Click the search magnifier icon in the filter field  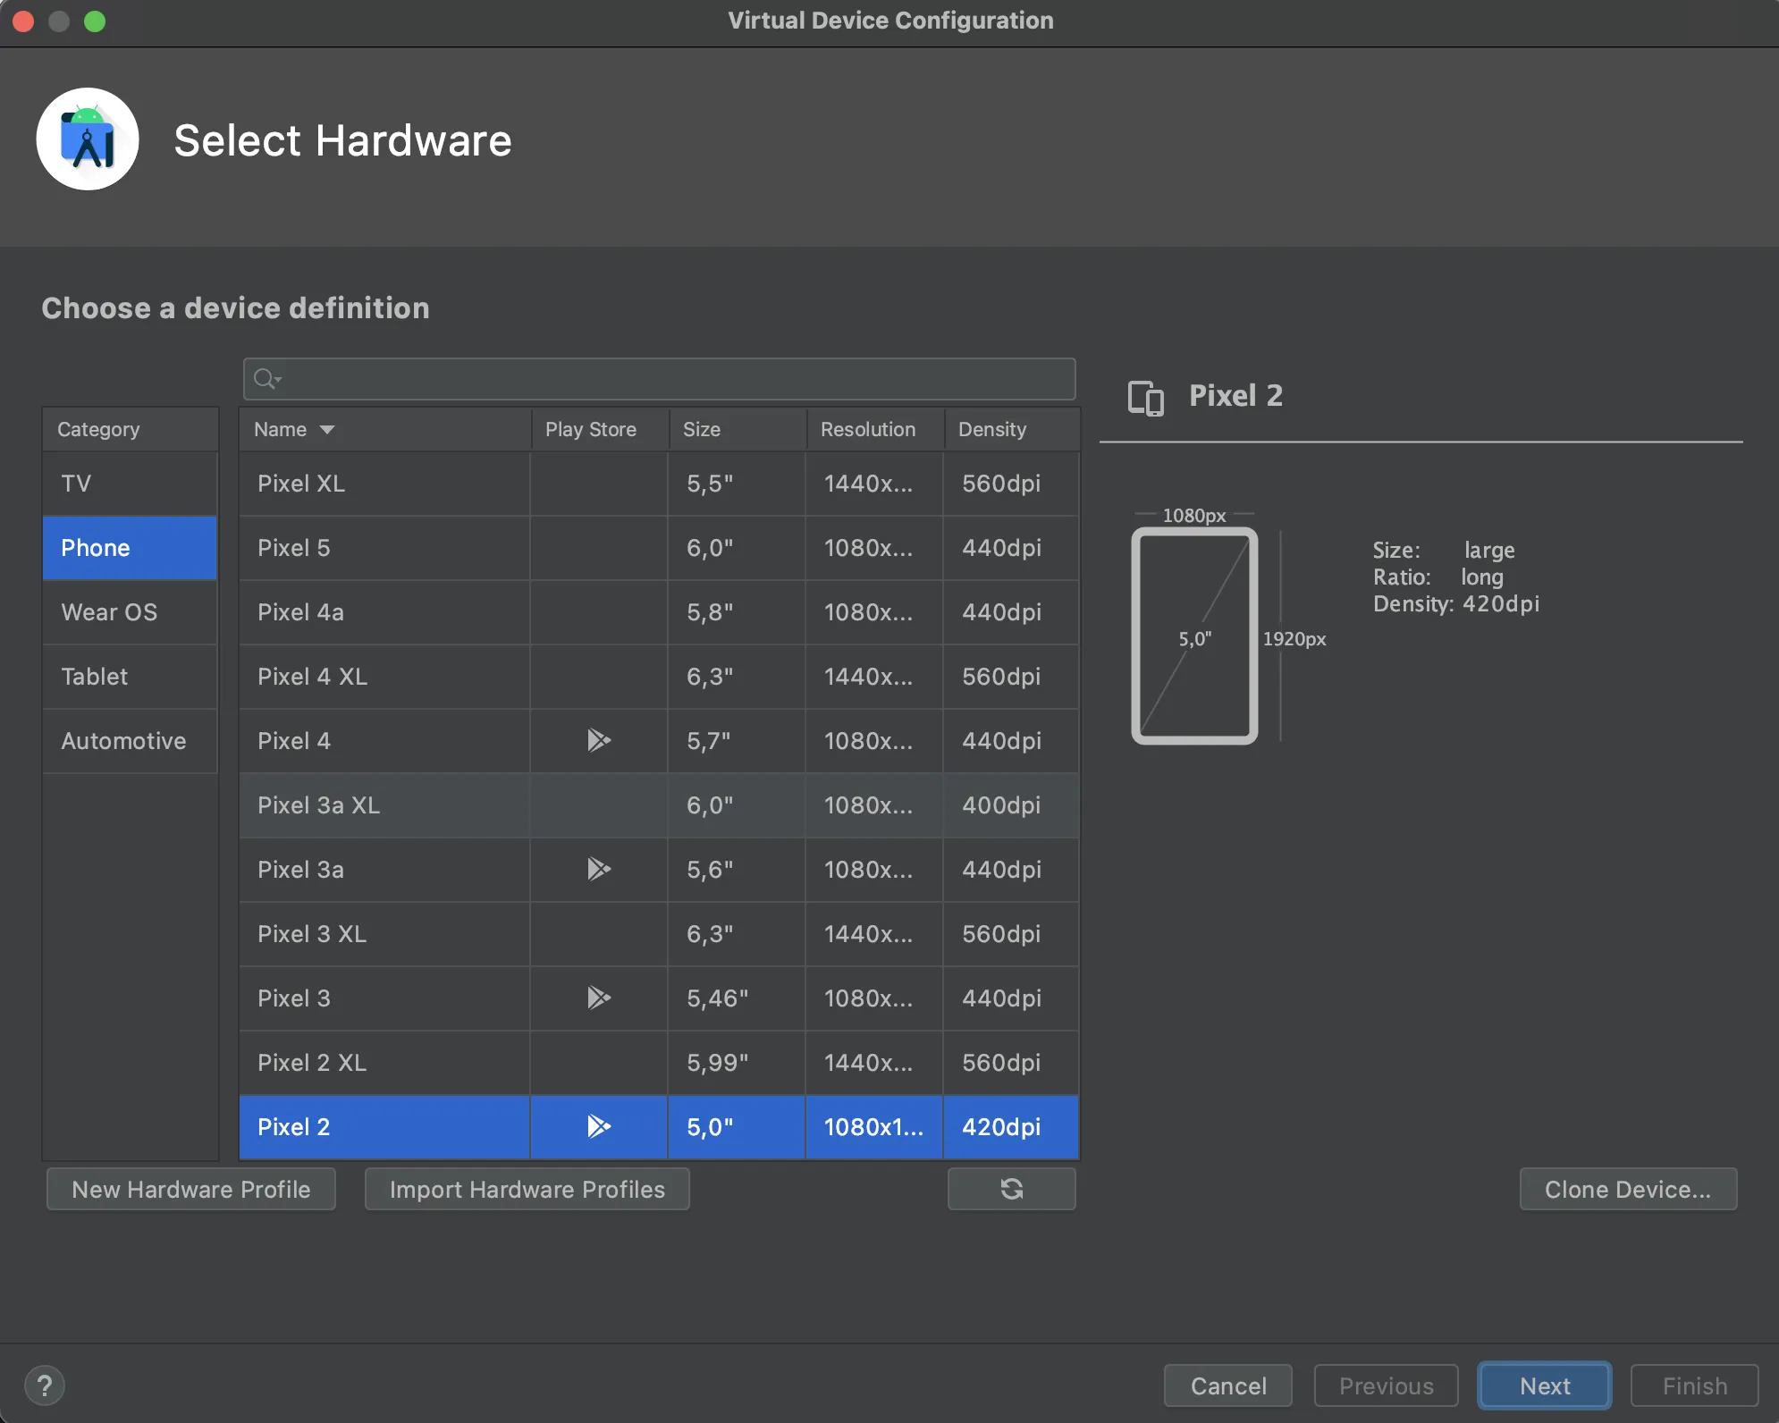click(x=266, y=379)
